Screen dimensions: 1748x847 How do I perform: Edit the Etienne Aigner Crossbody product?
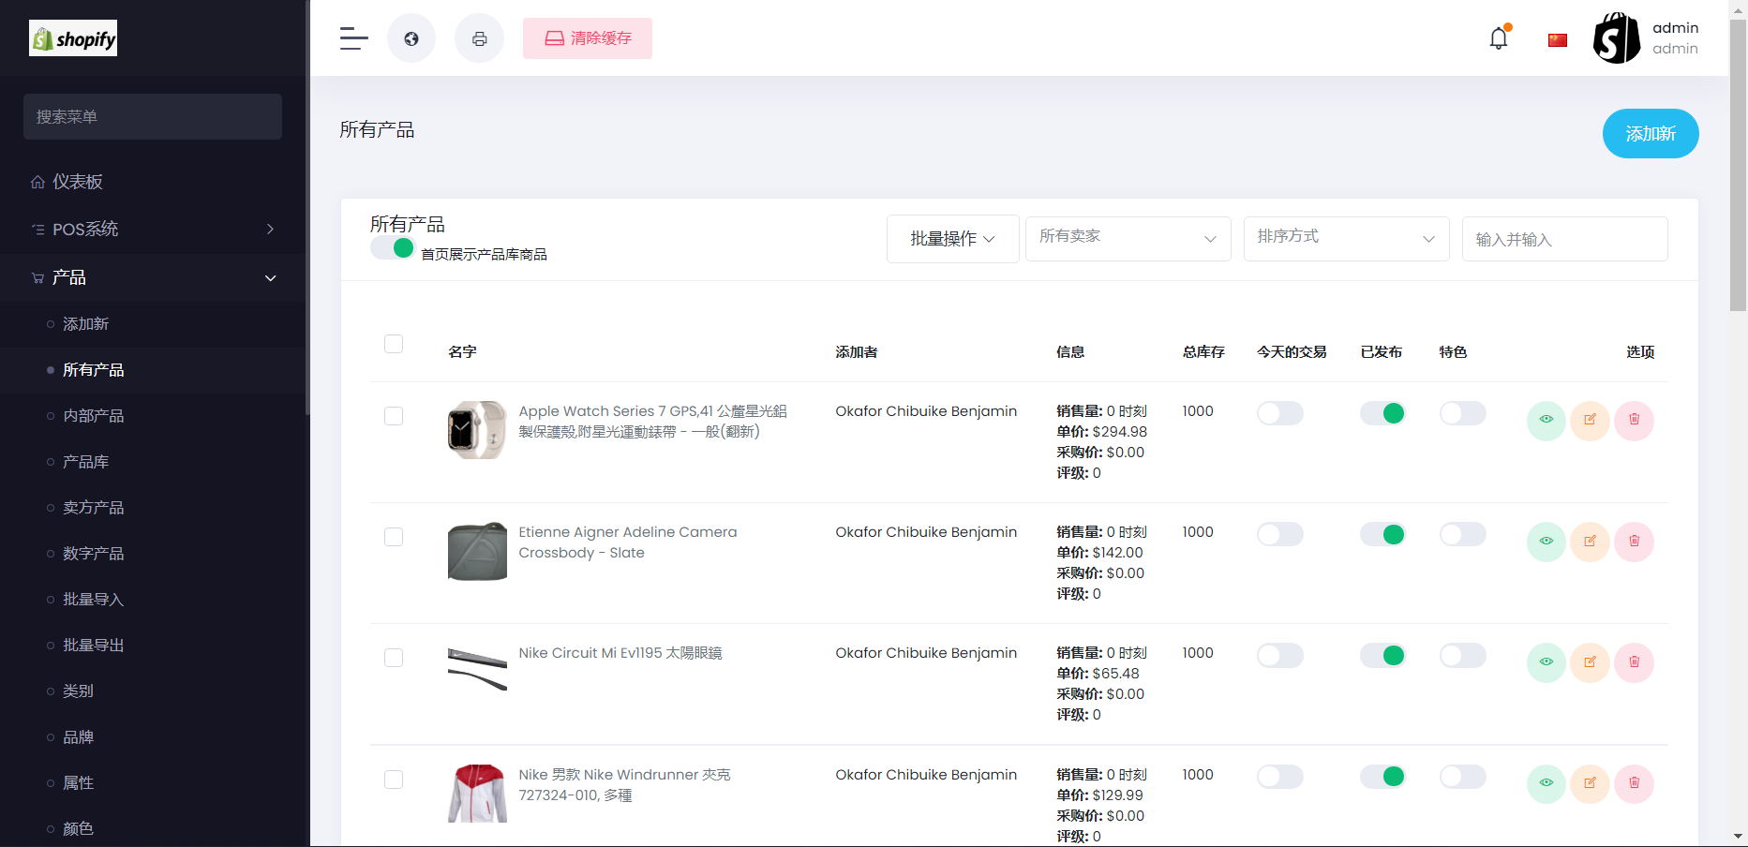pos(1591,542)
